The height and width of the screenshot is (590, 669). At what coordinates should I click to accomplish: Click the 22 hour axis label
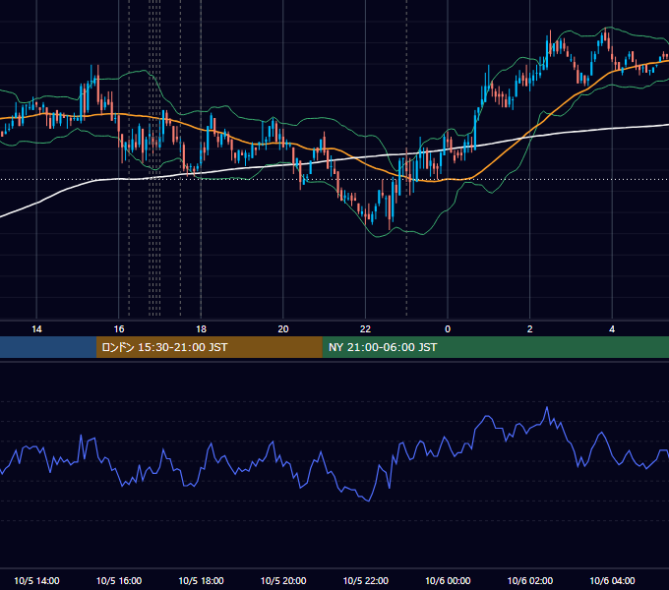(365, 329)
